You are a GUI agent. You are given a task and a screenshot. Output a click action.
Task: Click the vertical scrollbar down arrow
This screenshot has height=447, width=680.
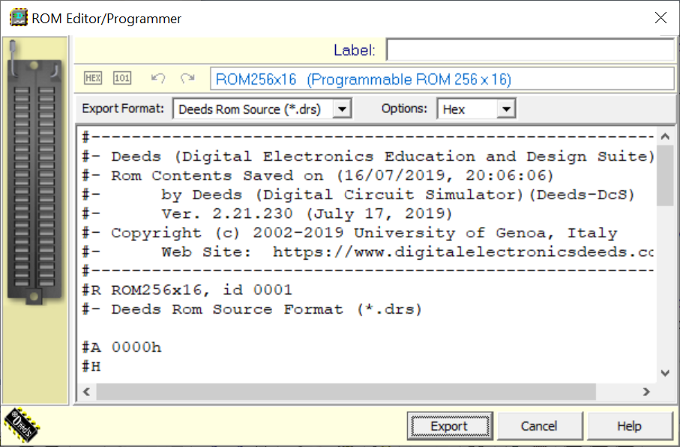665,373
